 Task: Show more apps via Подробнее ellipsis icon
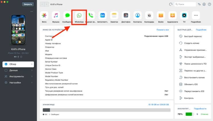196,16
